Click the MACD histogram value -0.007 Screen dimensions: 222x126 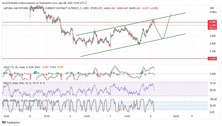45,67
